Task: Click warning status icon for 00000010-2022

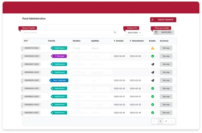Action: coord(153,48)
